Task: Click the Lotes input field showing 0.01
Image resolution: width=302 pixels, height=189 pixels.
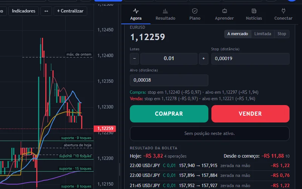Action: 169,59
